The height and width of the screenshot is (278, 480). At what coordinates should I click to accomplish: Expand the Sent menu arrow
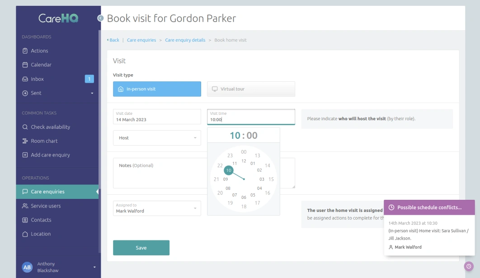[92, 93]
